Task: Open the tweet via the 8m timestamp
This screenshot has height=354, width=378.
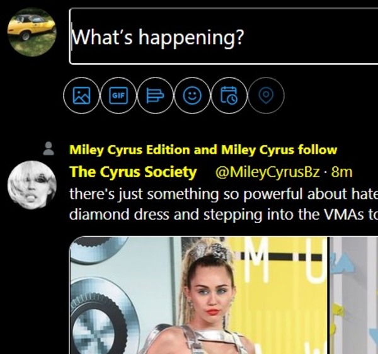Action: (x=342, y=172)
